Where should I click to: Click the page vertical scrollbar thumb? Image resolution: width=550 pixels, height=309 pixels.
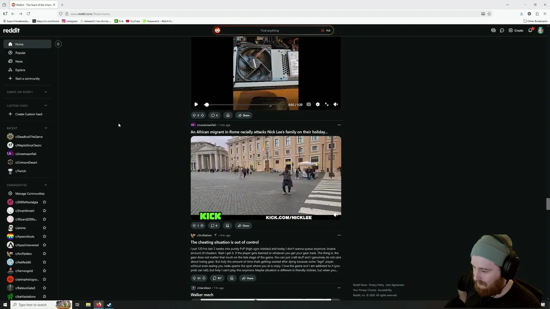(548, 204)
